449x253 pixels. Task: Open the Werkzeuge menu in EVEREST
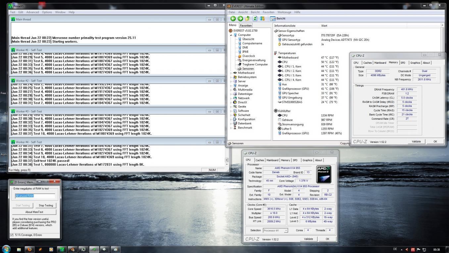click(x=284, y=12)
